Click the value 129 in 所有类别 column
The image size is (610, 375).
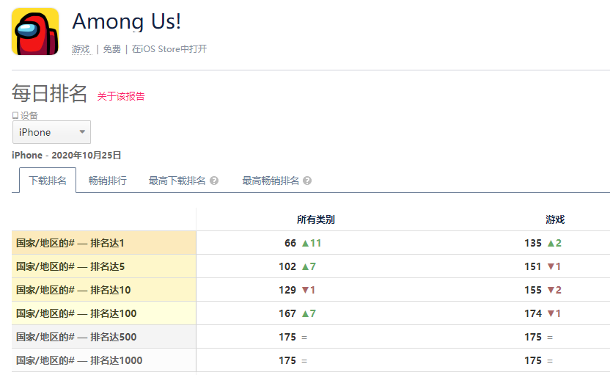click(287, 290)
